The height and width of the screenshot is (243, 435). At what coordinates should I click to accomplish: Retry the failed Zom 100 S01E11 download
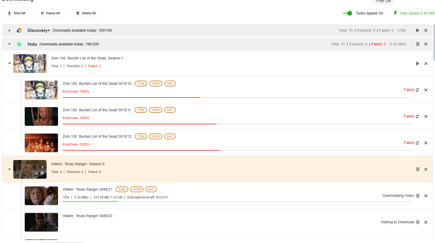(418, 116)
